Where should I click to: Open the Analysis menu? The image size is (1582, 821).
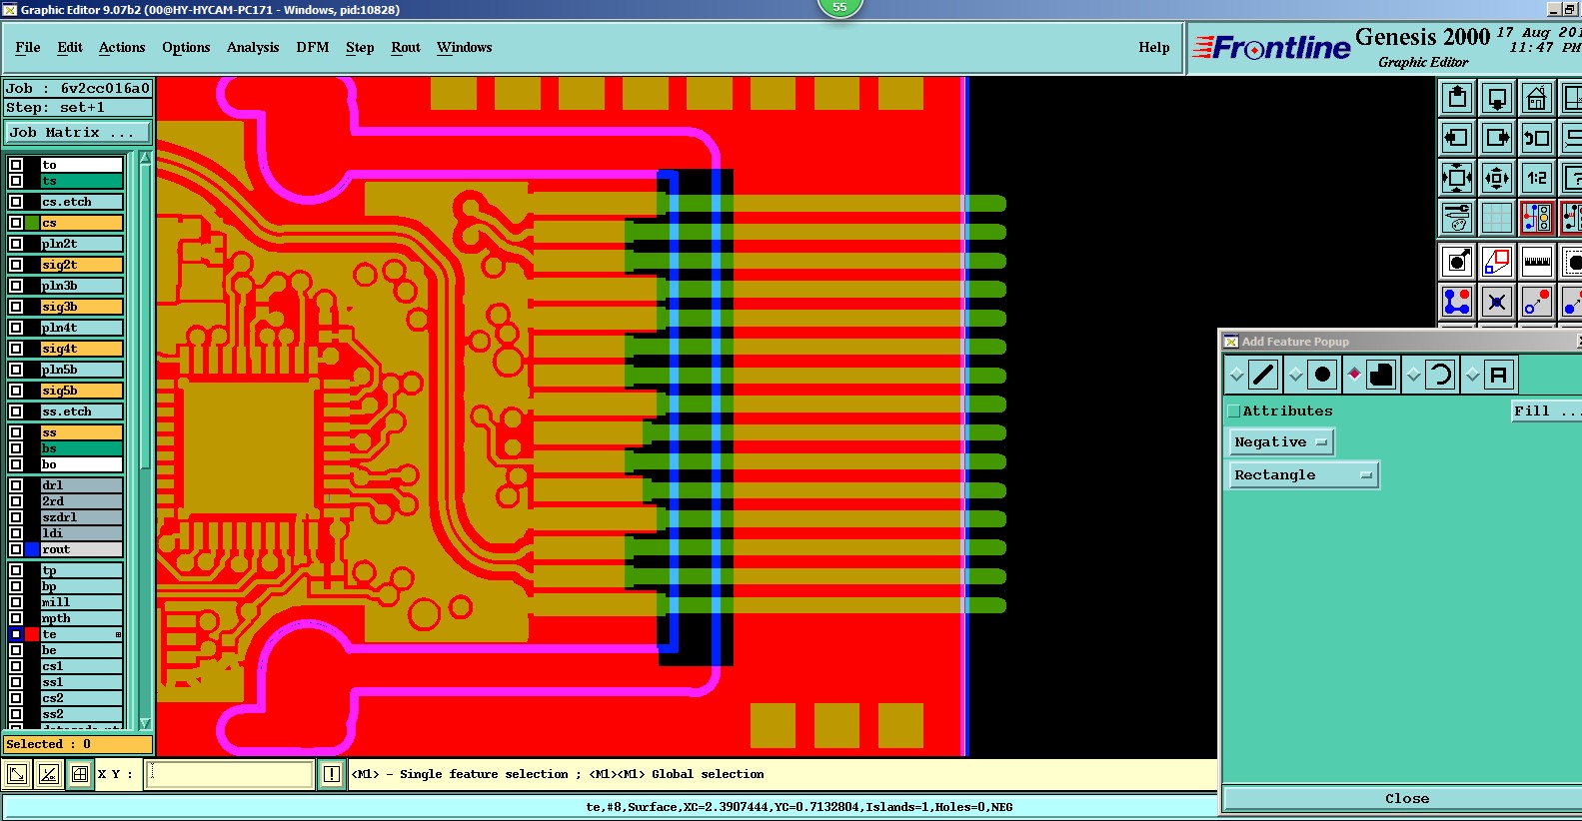pyautogui.click(x=253, y=47)
